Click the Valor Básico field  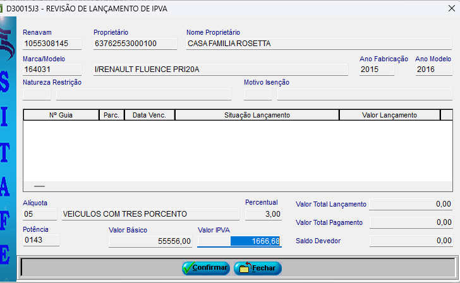point(150,242)
